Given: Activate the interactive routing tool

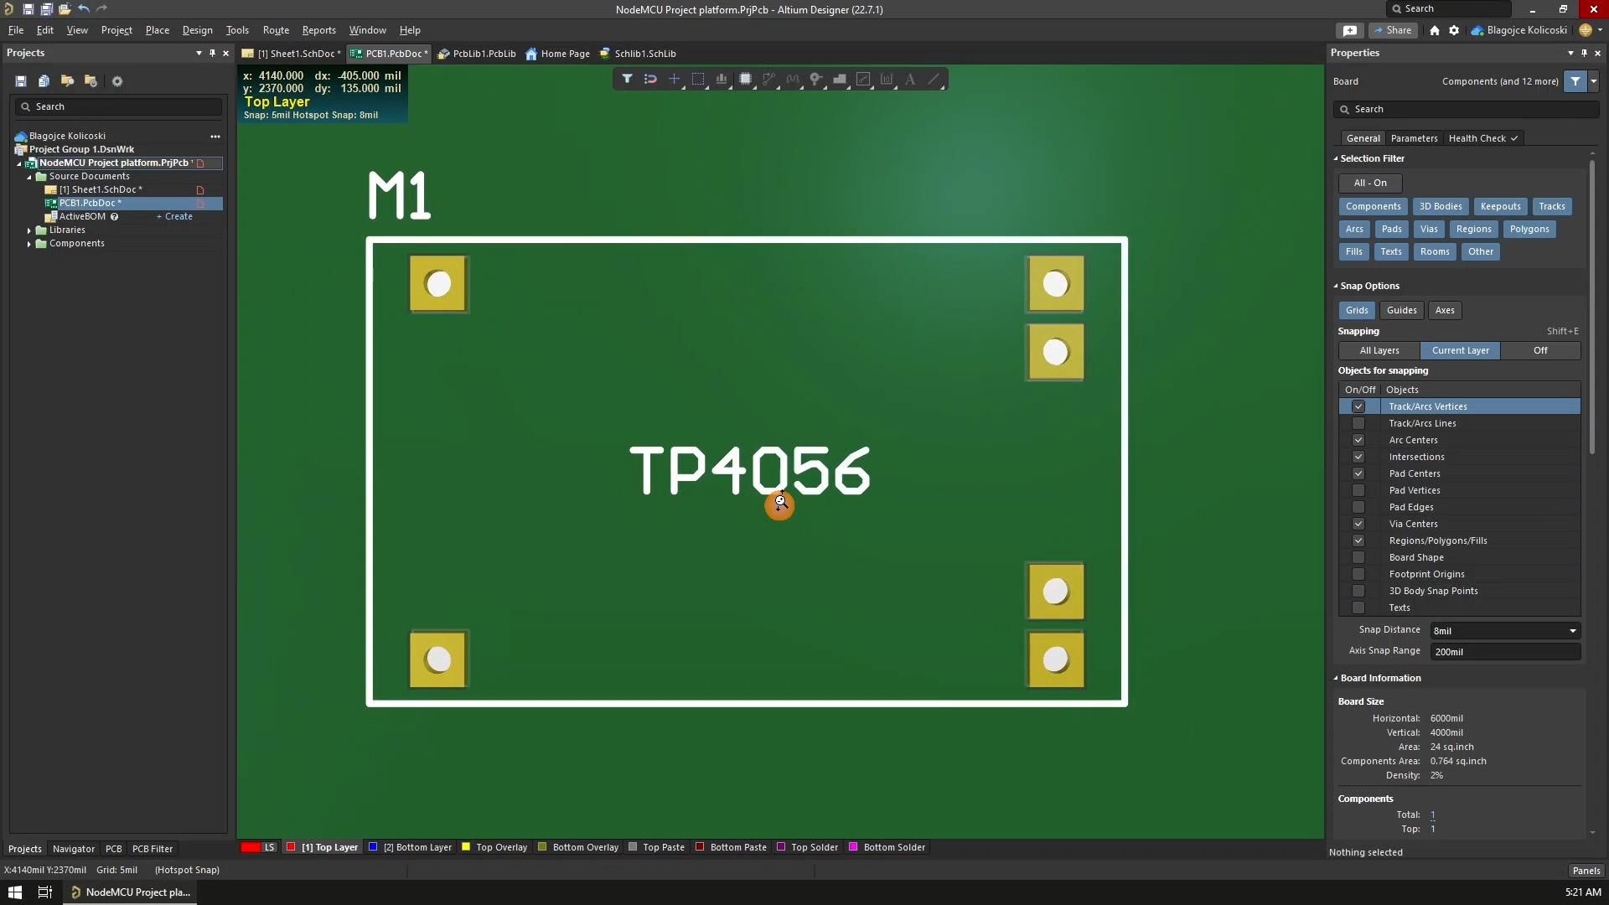Looking at the screenshot, I should pyautogui.click(x=769, y=79).
